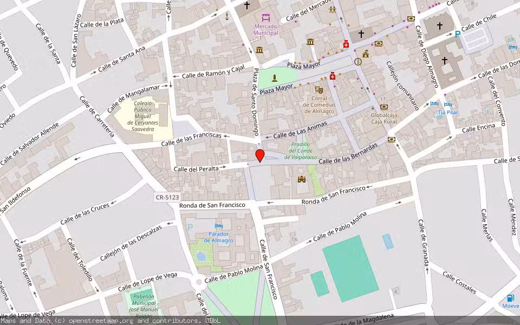Click the heritage monument icon near Callejón comunitario
Screen dimensions: 520x325
366,54
